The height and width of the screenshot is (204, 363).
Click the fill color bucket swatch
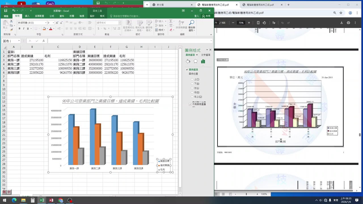point(44,29)
